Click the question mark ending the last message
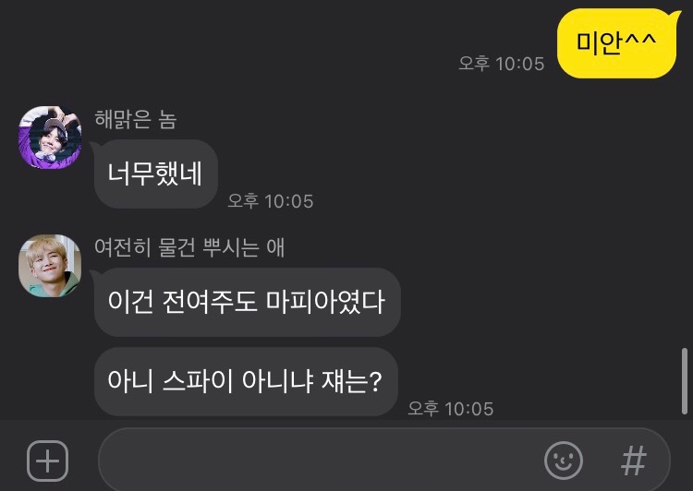 pos(375,381)
